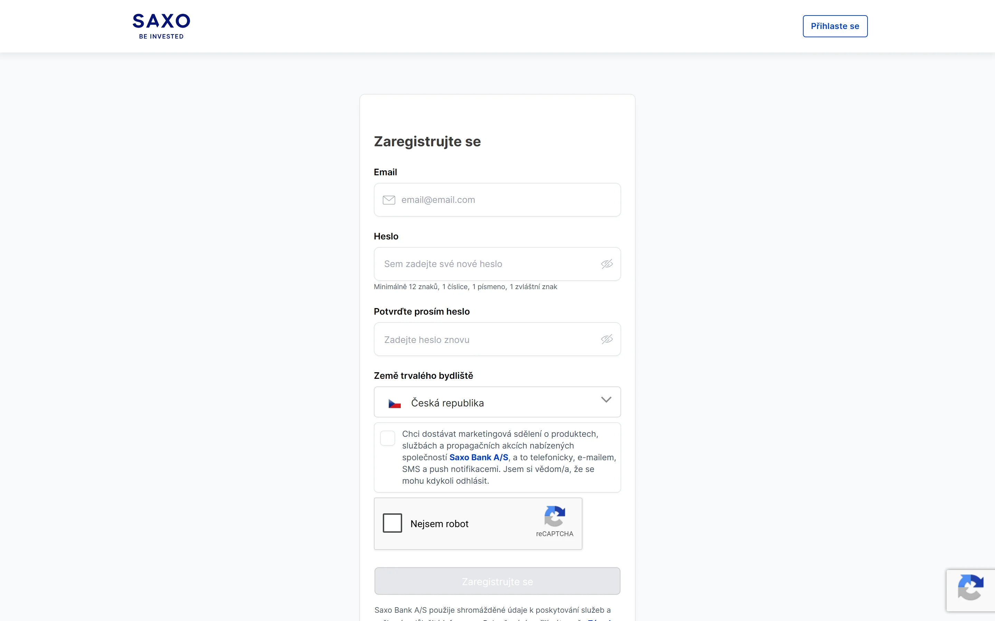Show the Heslo password using the eye icon

[x=607, y=264]
